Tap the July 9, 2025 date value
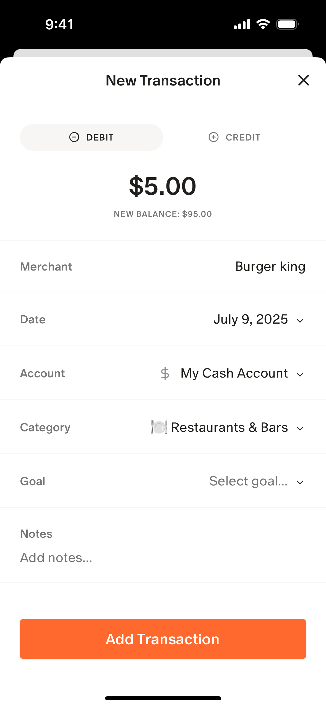The height and width of the screenshot is (707, 326). (x=251, y=319)
